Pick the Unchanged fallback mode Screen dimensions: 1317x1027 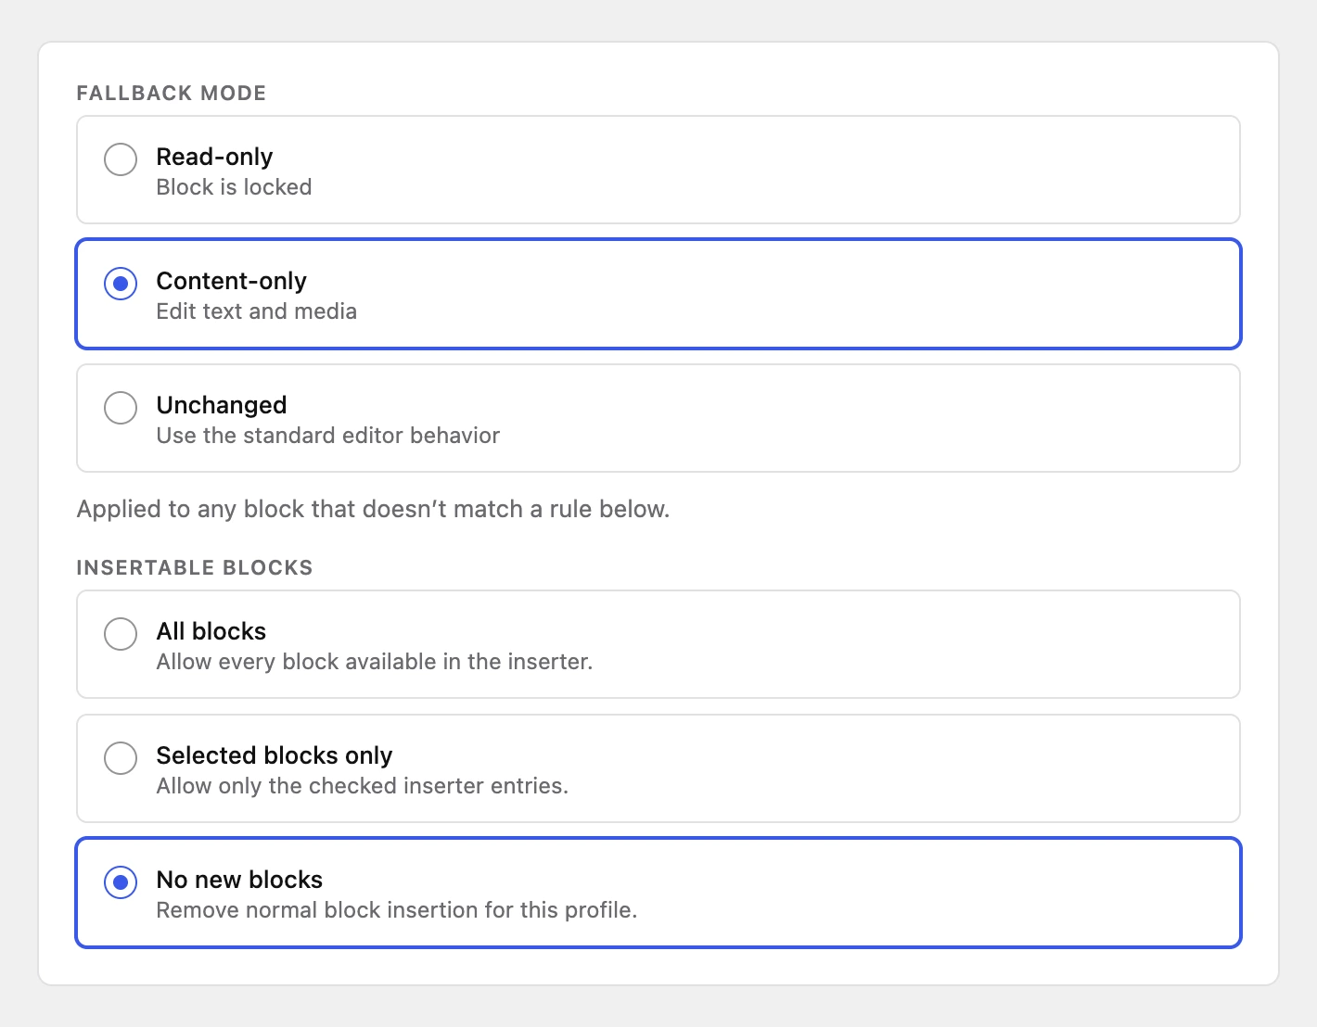click(658, 418)
